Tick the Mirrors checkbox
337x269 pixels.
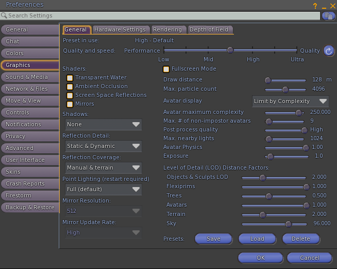pyautogui.click(x=70, y=104)
